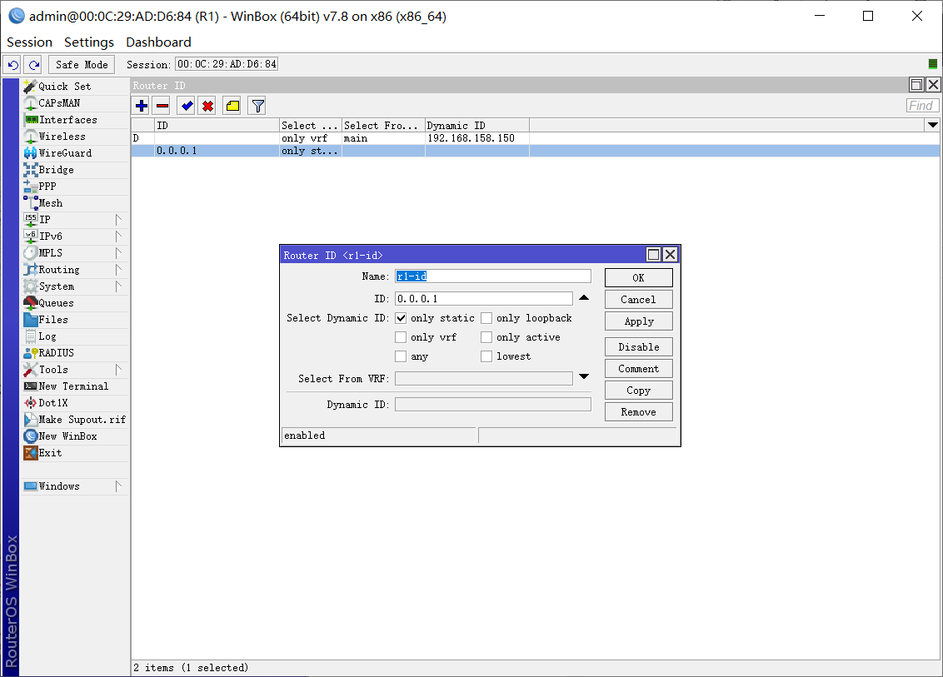Image resolution: width=943 pixels, height=677 pixels.
Task: Open CAPsMAN in the sidebar
Action: [75, 102]
